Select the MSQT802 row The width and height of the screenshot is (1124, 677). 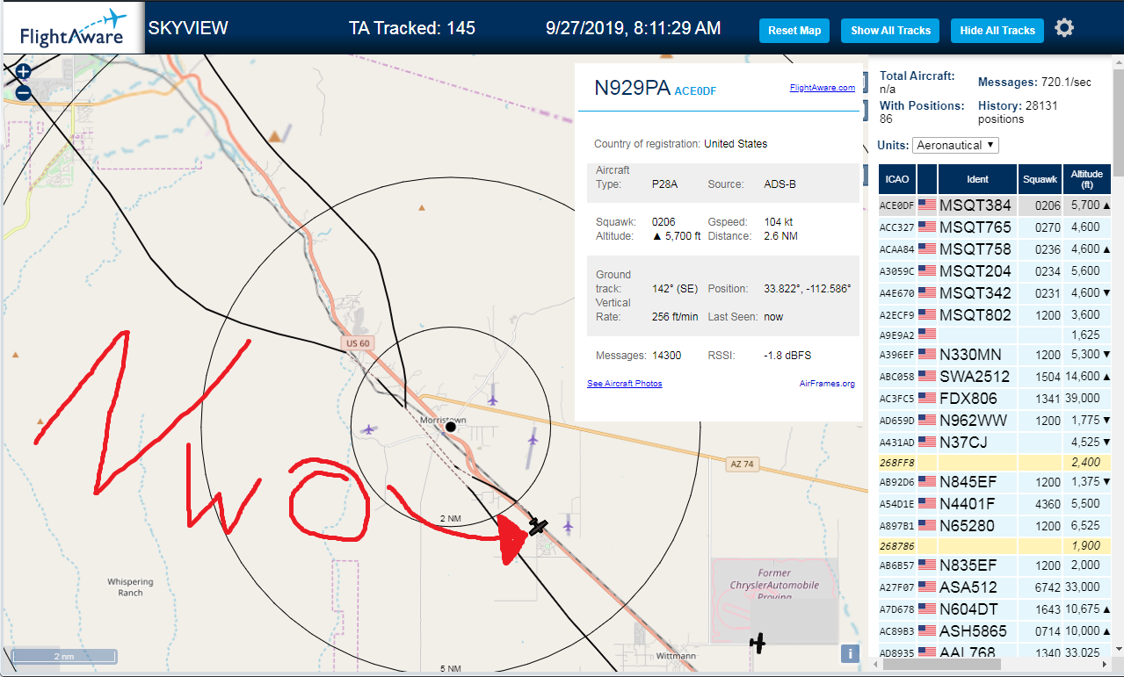point(995,315)
